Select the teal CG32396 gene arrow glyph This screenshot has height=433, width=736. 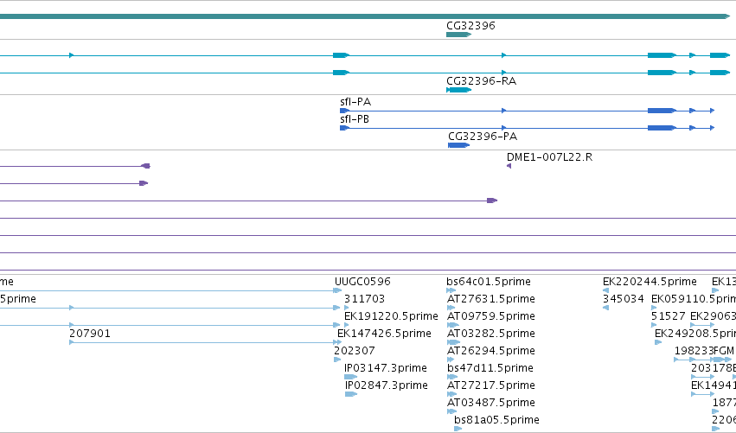coord(458,35)
